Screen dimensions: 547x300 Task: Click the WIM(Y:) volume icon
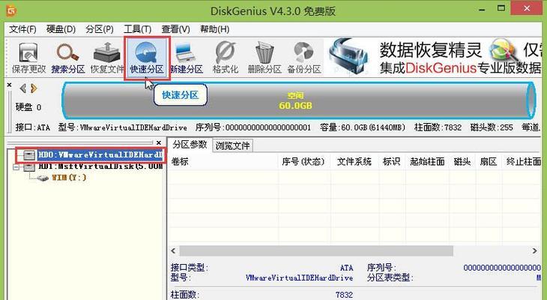pos(43,178)
